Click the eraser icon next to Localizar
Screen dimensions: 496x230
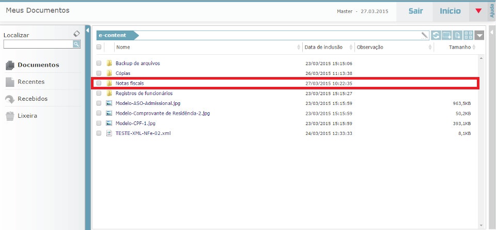pyautogui.click(x=76, y=34)
